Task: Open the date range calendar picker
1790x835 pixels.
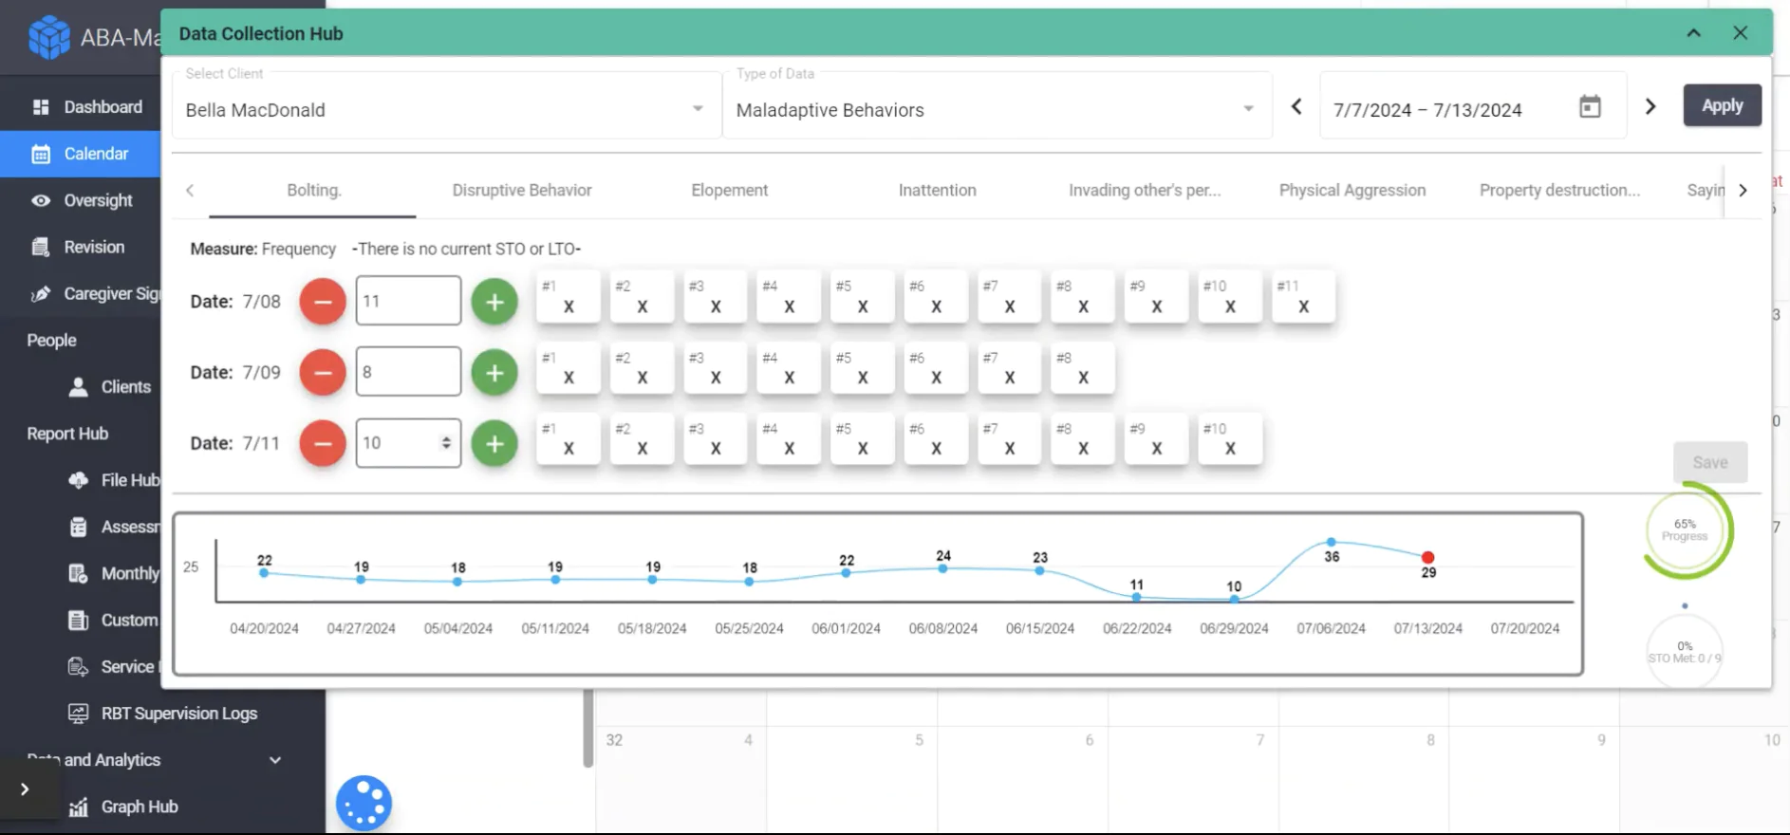Action: (1590, 106)
